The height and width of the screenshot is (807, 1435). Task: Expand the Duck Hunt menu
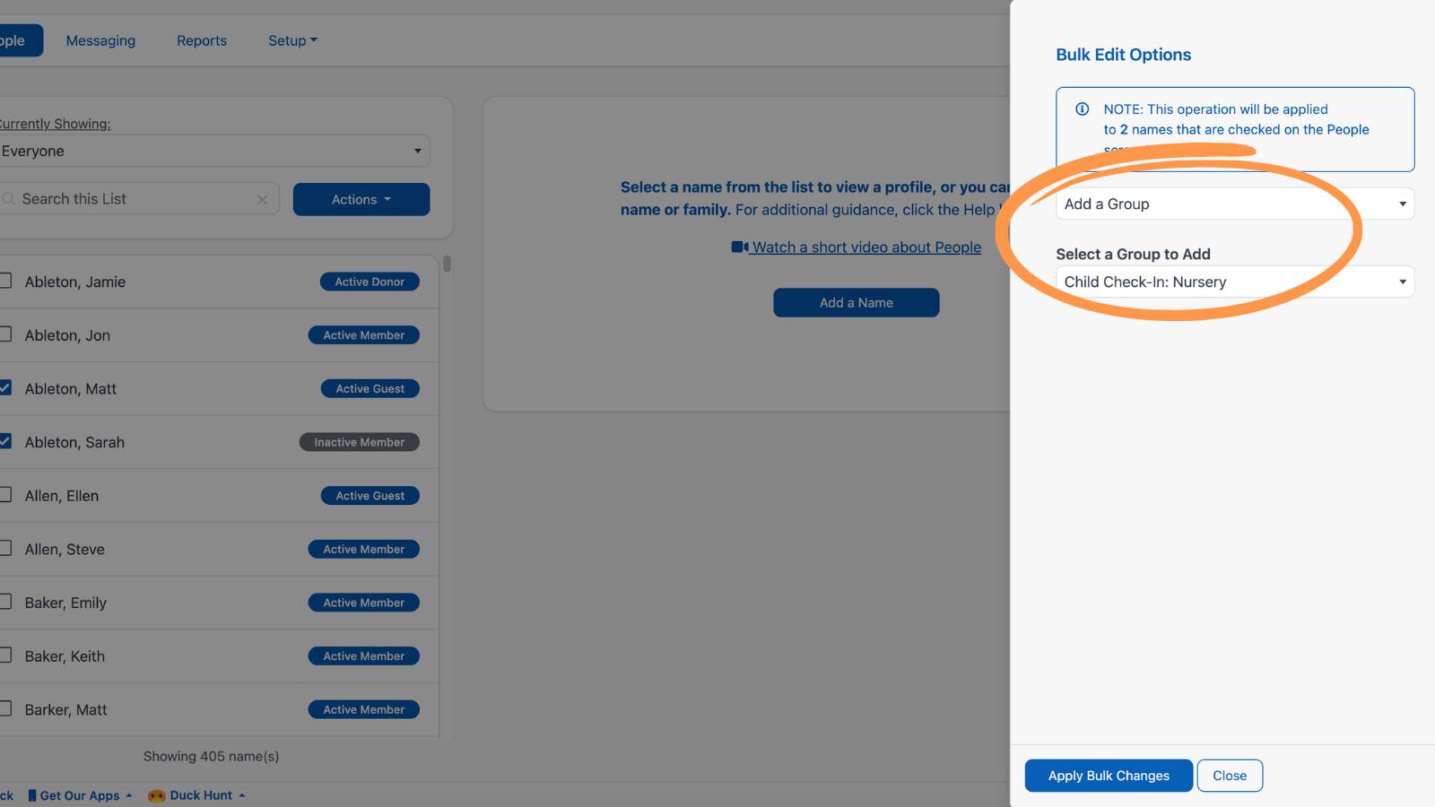coord(196,795)
